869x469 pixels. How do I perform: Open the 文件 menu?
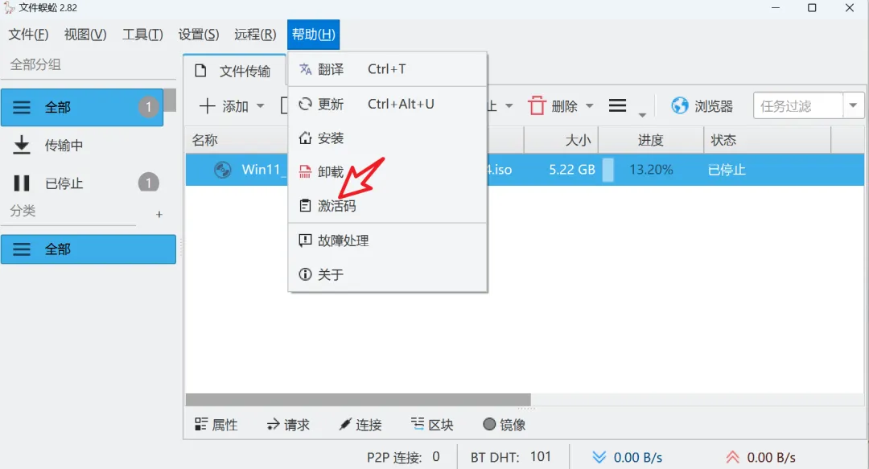27,35
